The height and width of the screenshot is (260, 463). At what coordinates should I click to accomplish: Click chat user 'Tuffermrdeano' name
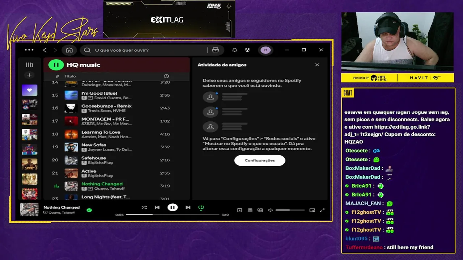[364, 247]
